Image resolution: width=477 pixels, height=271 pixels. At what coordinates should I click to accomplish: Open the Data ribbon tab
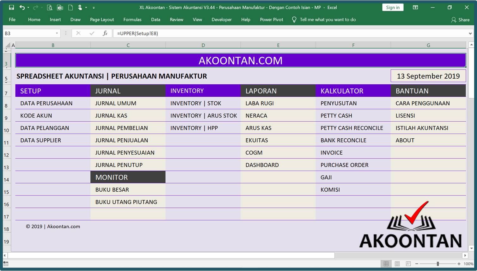(x=156, y=20)
